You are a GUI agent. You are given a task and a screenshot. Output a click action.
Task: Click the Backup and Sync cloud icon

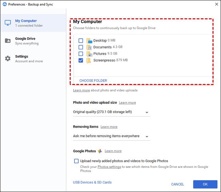(5, 4)
